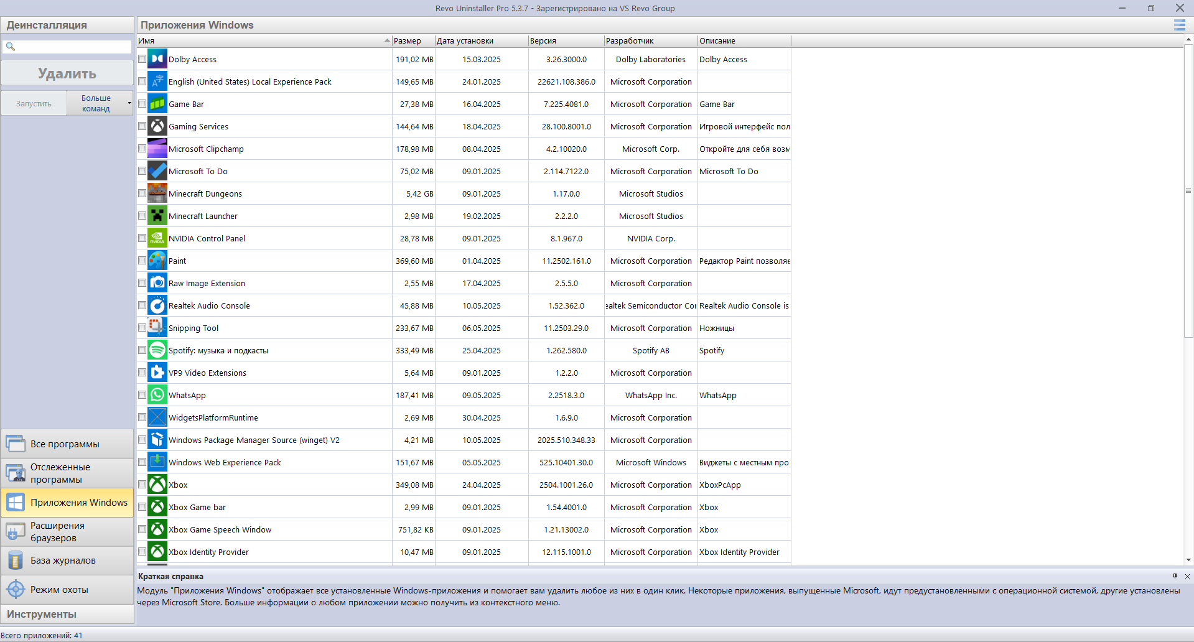The width and height of the screenshot is (1194, 642).
Task: Select the checkbox for Xbox Identity Provider
Action: coord(142,552)
